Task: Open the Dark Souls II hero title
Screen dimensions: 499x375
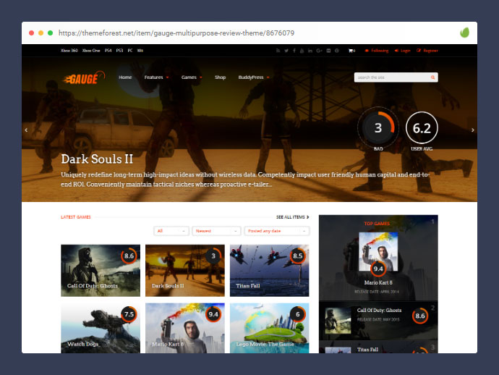Action: click(97, 159)
